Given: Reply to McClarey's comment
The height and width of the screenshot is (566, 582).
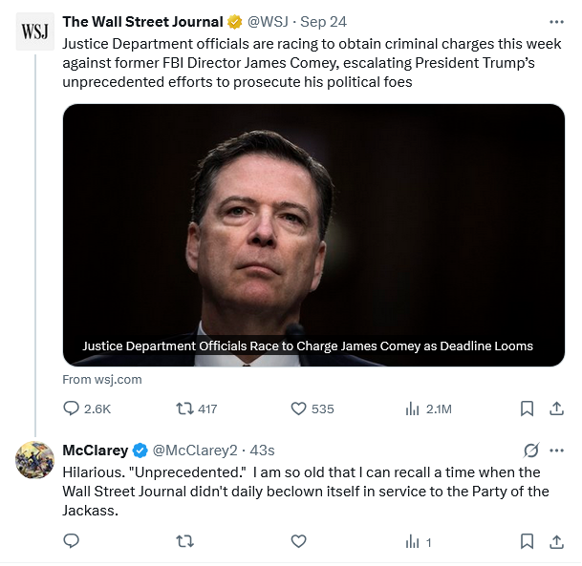Looking at the screenshot, I should [72, 541].
